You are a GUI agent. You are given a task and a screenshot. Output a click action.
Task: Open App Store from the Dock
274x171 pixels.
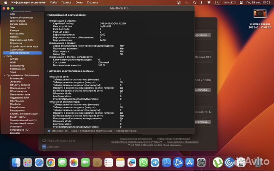pos(190,163)
